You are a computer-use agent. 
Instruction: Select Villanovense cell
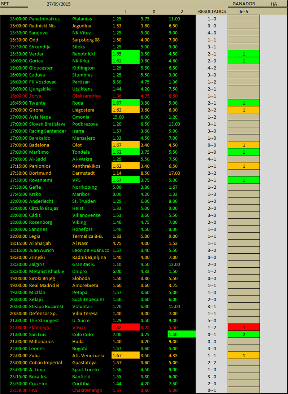click(x=86, y=215)
